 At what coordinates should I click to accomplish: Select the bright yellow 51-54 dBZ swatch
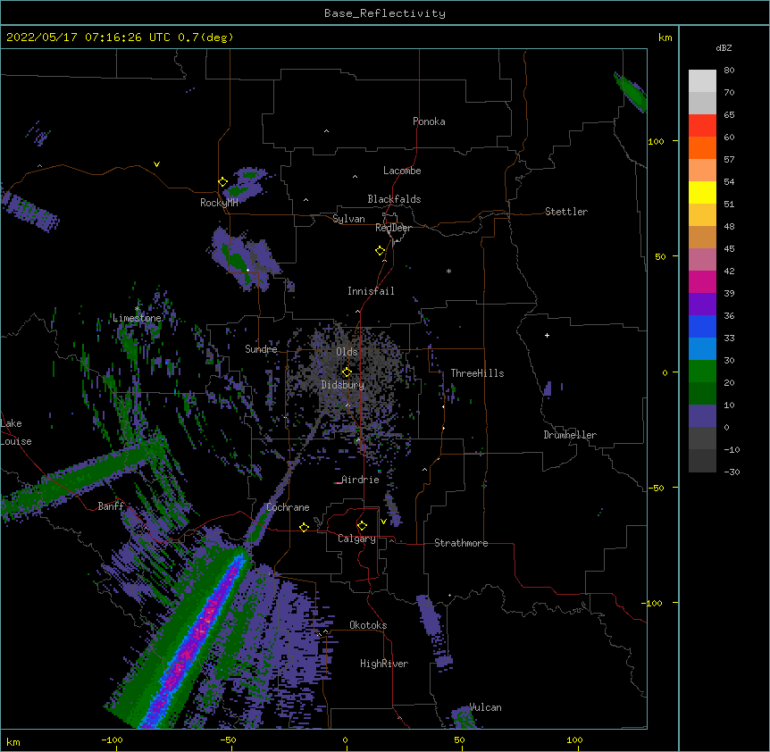702,192
